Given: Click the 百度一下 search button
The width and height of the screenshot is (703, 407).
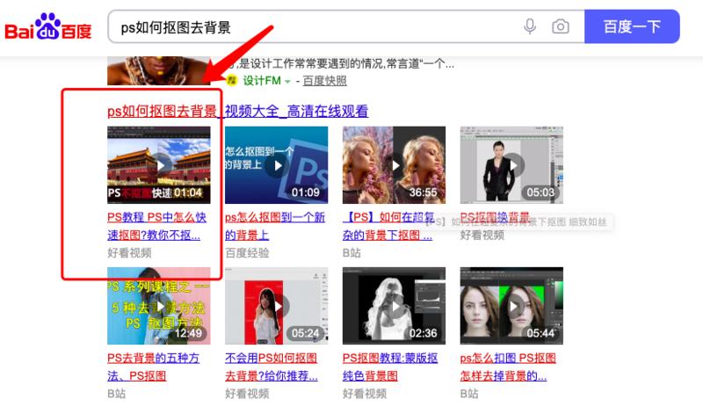Looking at the screenshot, I should click(632, 27).
